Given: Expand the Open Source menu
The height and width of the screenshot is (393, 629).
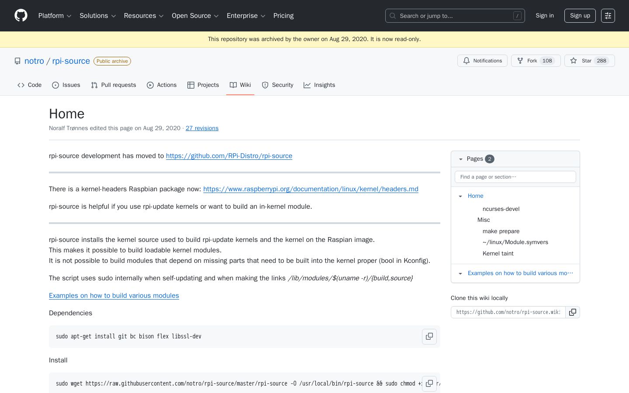Looking at the screenshot, I should coord(195,16).
